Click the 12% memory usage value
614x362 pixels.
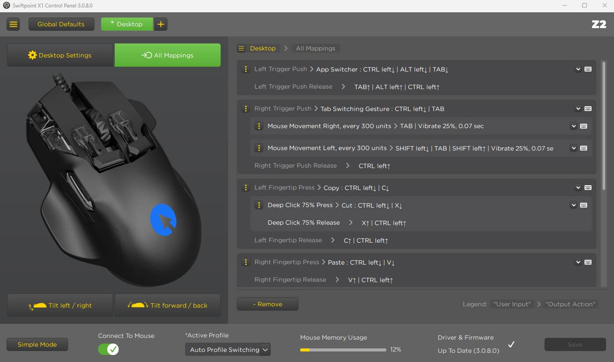(396, 350)
